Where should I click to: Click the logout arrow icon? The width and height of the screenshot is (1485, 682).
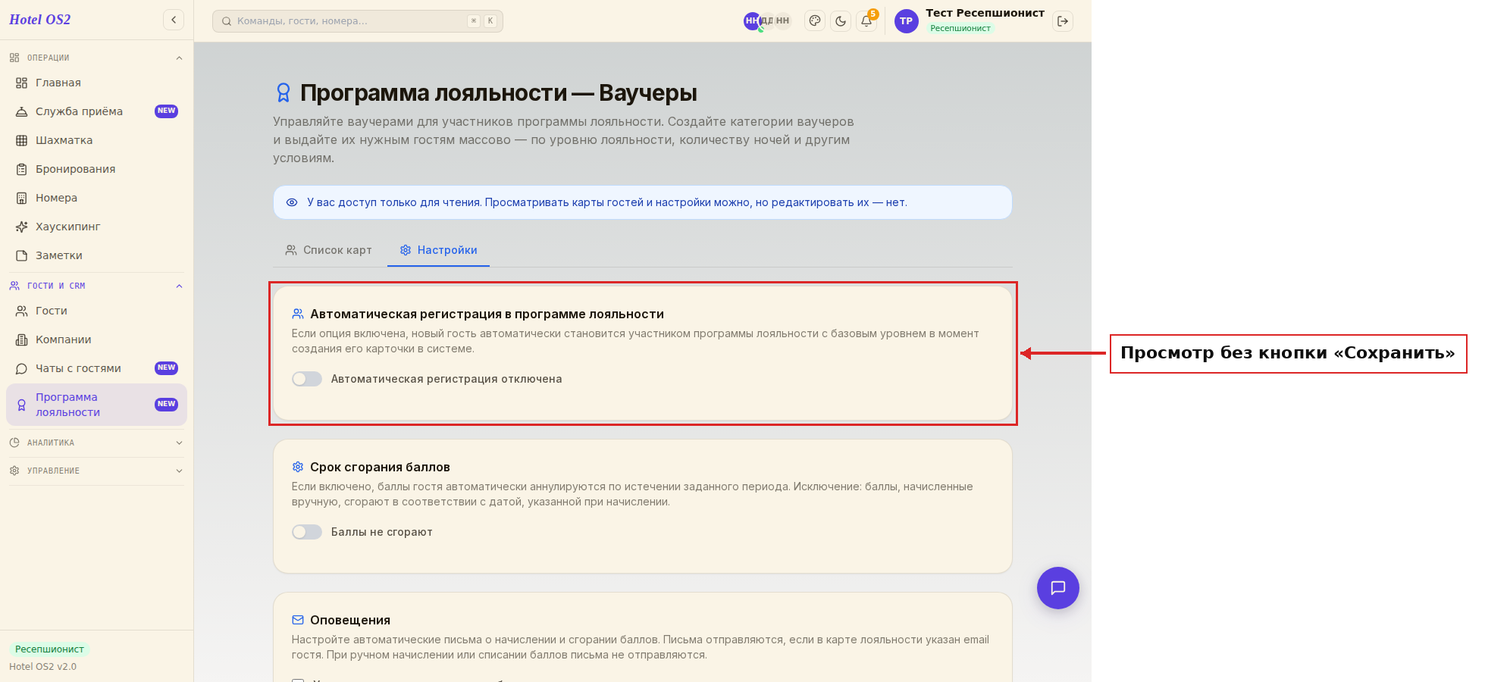point(1063,21)
